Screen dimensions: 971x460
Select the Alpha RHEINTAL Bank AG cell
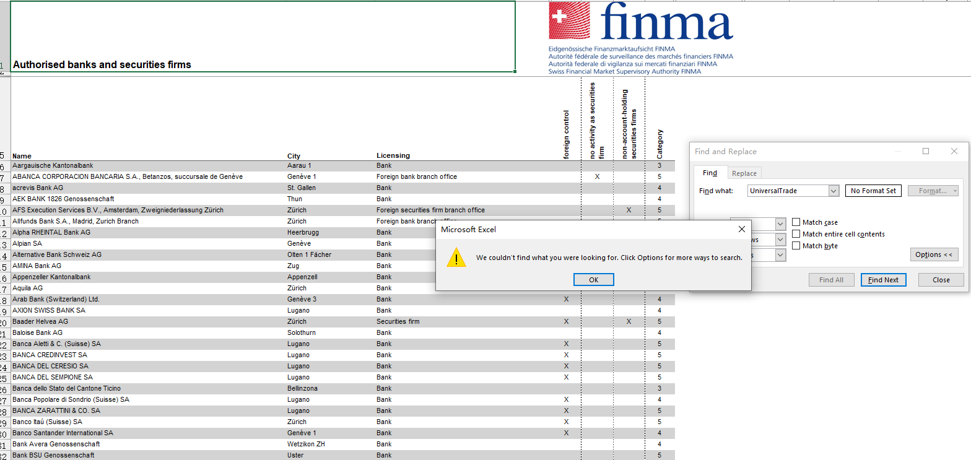148,232
